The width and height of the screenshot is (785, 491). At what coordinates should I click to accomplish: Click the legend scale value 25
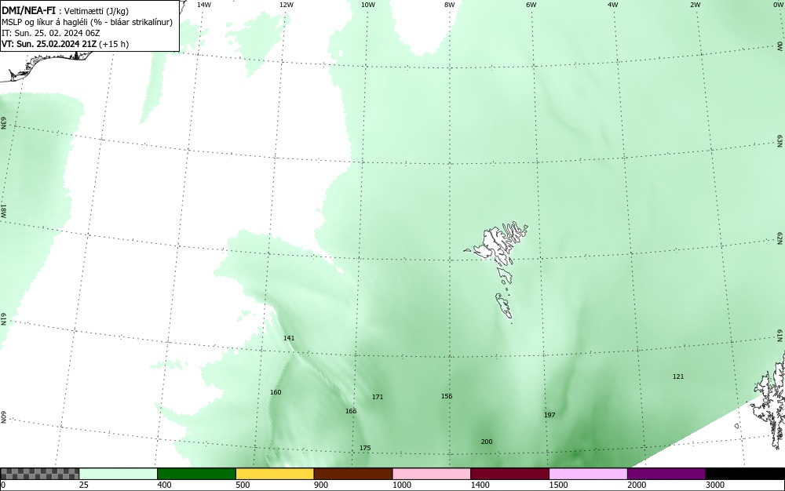84,485
